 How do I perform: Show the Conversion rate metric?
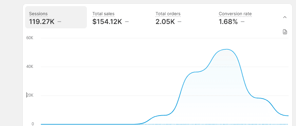246,17
